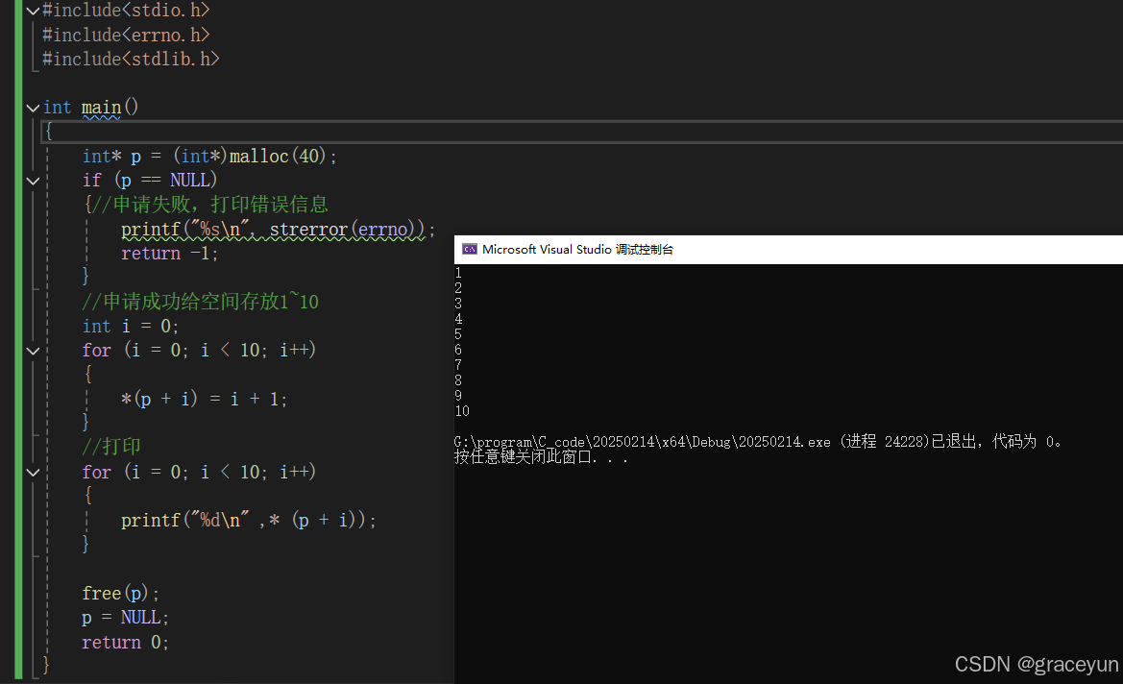Click the 按任意键关闭此窗口 prompt
The width and height of the screenshot is (1123, 684).
542,457
